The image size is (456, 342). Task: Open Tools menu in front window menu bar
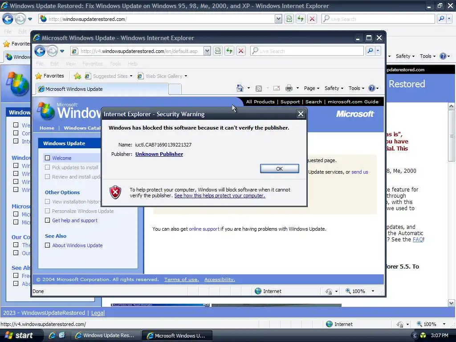coord(115,64)
